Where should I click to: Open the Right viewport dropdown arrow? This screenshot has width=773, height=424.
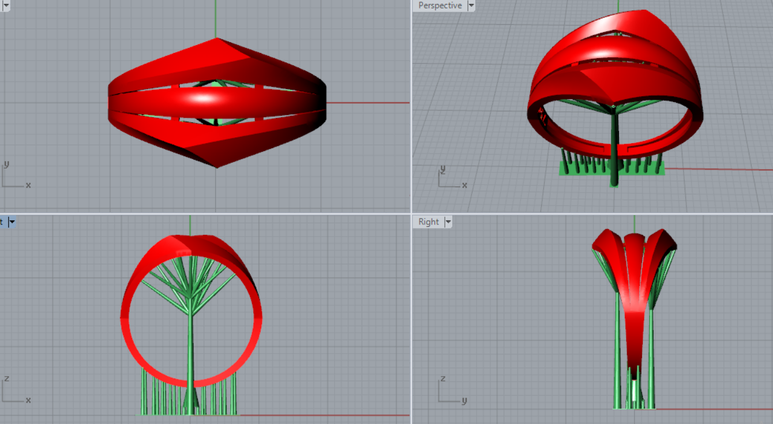[448, 222]
